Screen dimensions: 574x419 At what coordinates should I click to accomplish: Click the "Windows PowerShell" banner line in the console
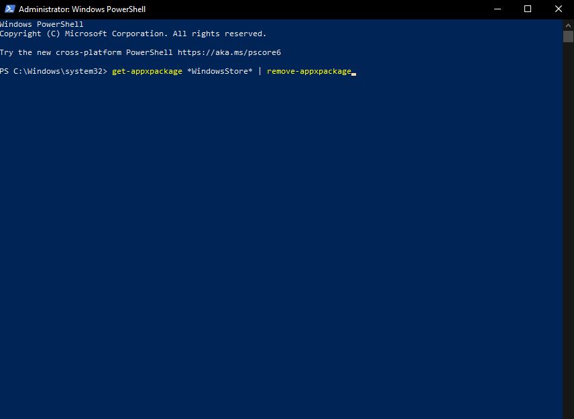click(x=42, y=24)
